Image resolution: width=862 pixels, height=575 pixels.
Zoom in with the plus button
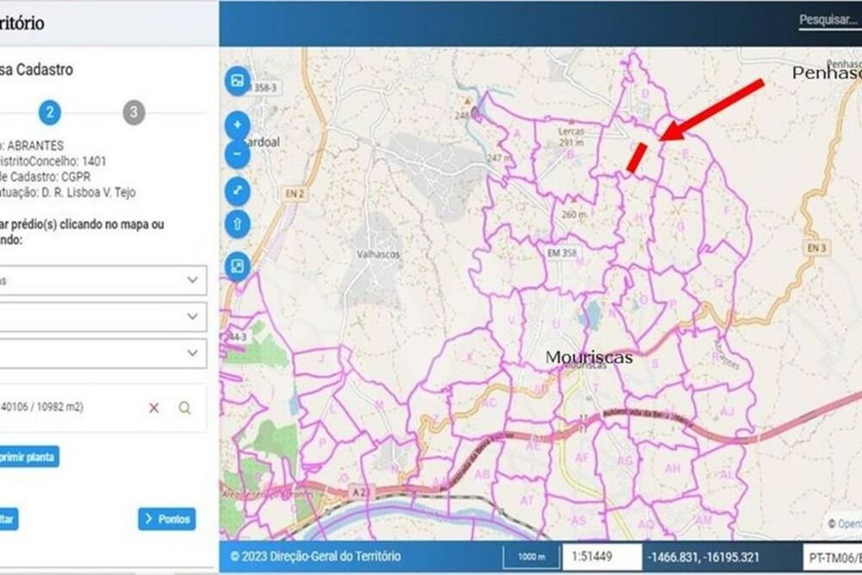[x=238, y=125]
